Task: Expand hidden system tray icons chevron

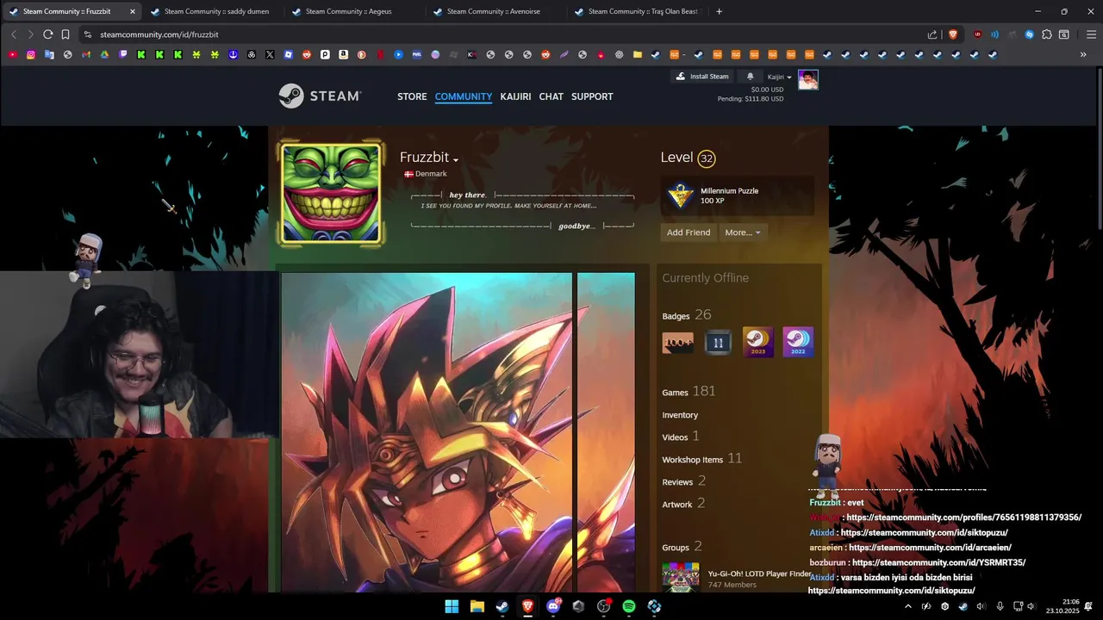Action: [907, 606]
